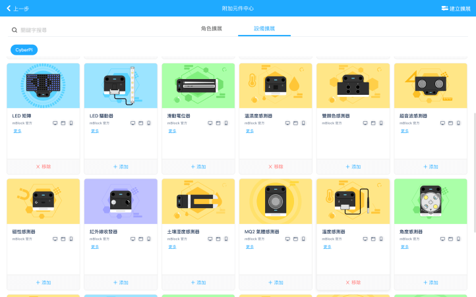
Task: Add the MQ2 氣體感測器 extension
Action: pos(276,283)
